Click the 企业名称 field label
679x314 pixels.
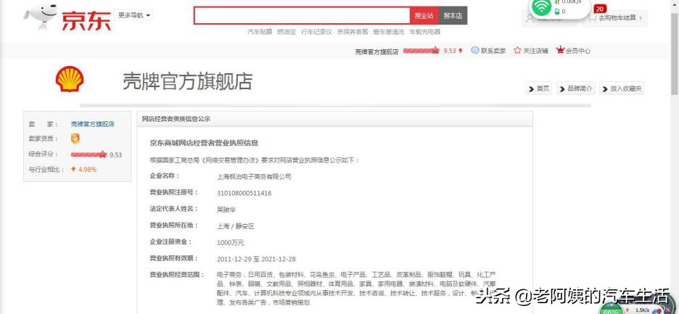tap(164, 175)
